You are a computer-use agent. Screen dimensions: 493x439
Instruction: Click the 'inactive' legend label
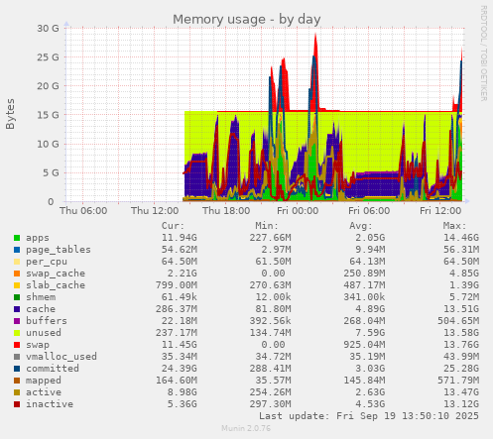[x=50, y=404]
